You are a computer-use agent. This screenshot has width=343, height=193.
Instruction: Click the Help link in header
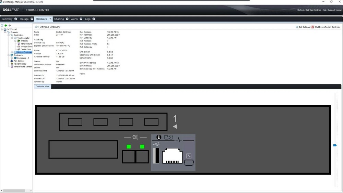pos(324,10)
